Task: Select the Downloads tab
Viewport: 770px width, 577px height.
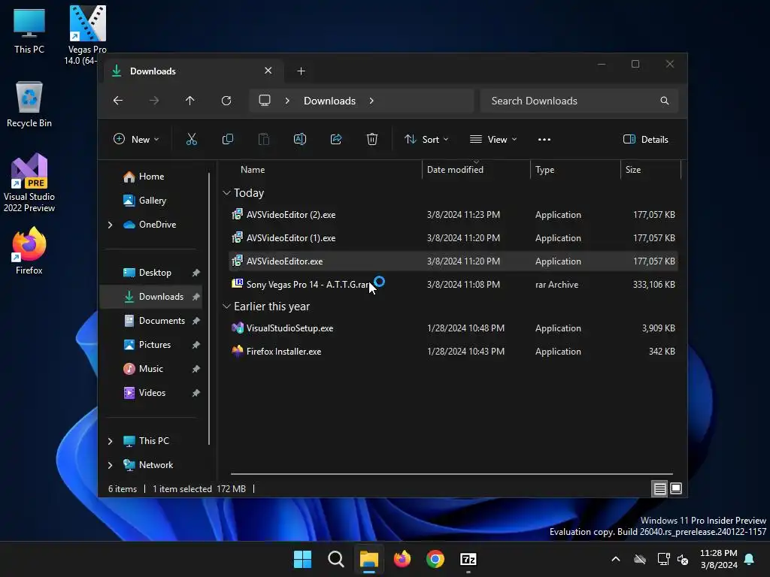Action: coord(192,71)
